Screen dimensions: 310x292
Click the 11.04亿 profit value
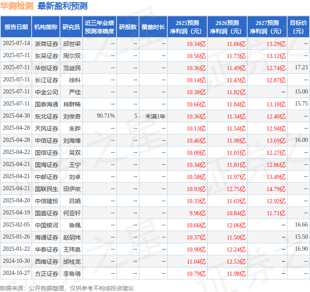pos(196,262)
